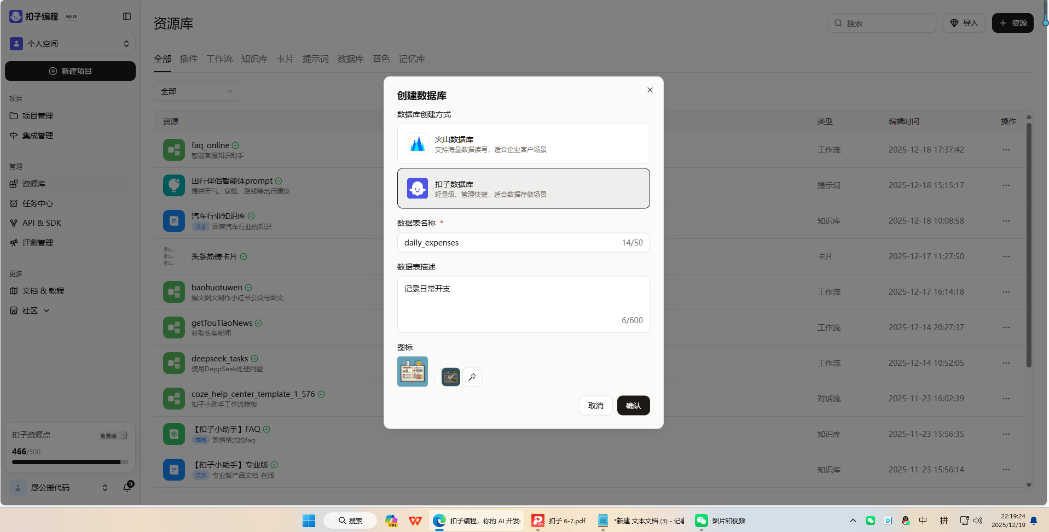Image resolution: width=1049 pixels, height=532 pixels.
Task: Click the 数据表描述 text area
Action: coord(524,305)
